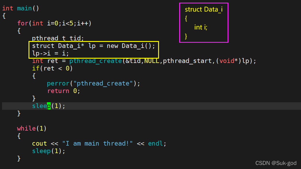The image size is (301, 169).
Task: Click the green cursor block in sleep
Action: click(49, 106)
